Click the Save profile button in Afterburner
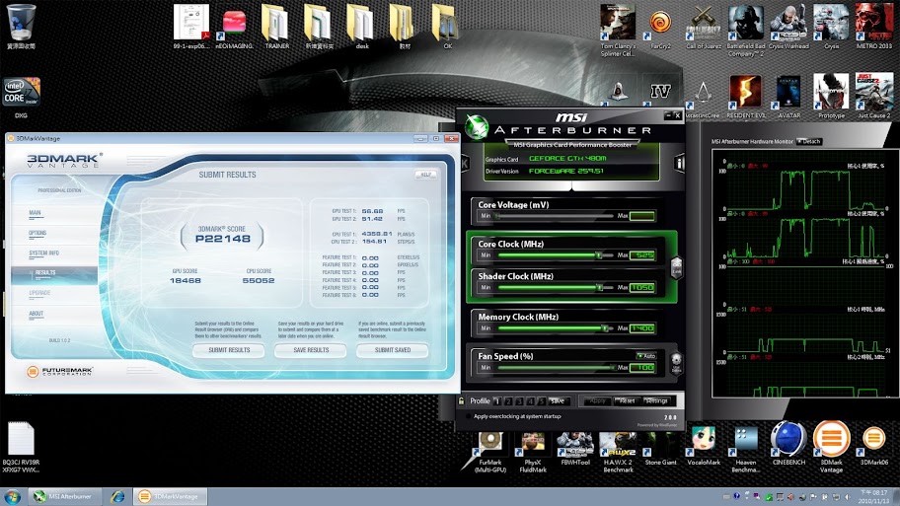This screenshot has height=506, width=900. [x=558, y=401]
